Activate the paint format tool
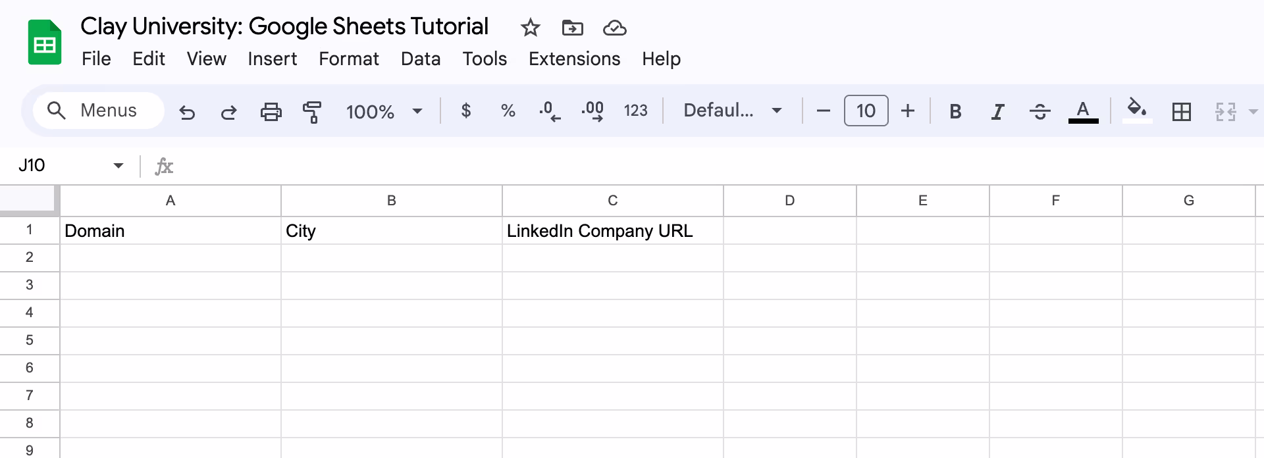This screenshot has height=458, width=1264. (x=312, y=111)
